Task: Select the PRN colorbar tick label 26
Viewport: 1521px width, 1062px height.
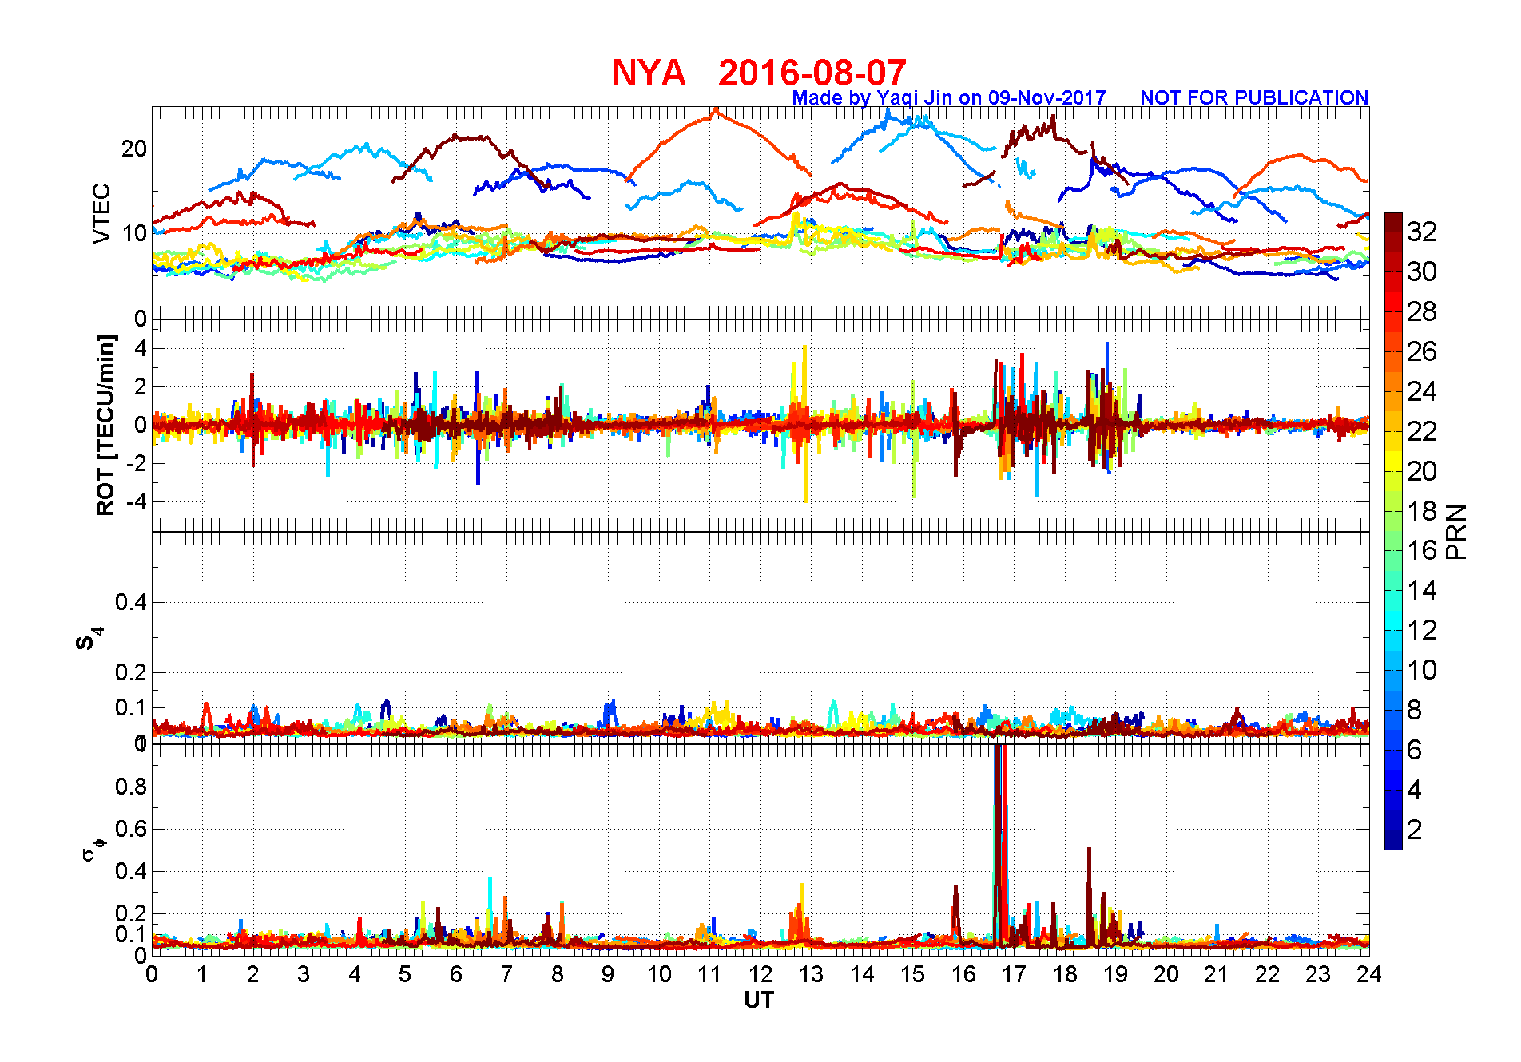Action: pyautogui.click(x=1422, y=351)
